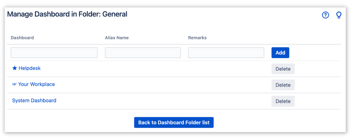Open the Helpdesk dashboard link
This screenshot has height=140, width=351.
click(x=30, y=68)
